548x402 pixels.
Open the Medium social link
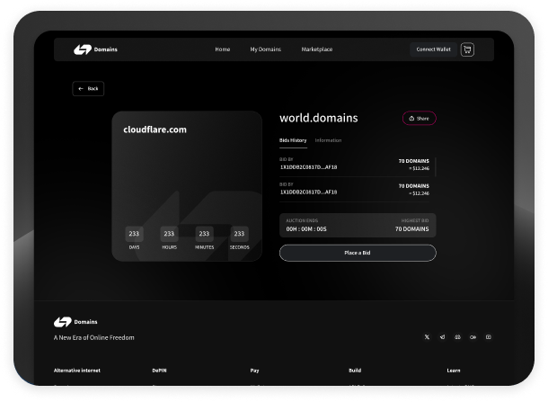473,337
